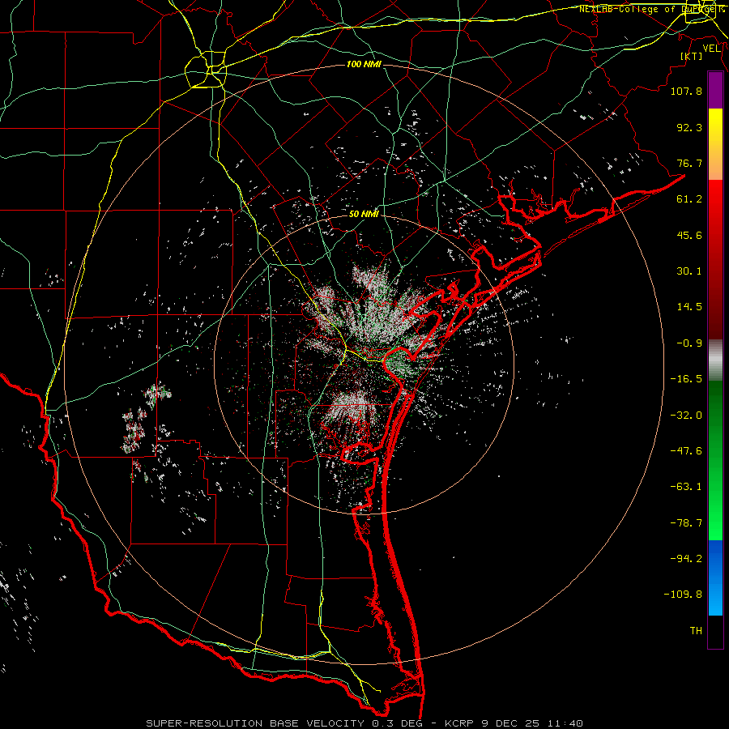Click the -63.1 velocity scale value
The width and height of the screenshot is (729, 729).
[x=686, y=487]
